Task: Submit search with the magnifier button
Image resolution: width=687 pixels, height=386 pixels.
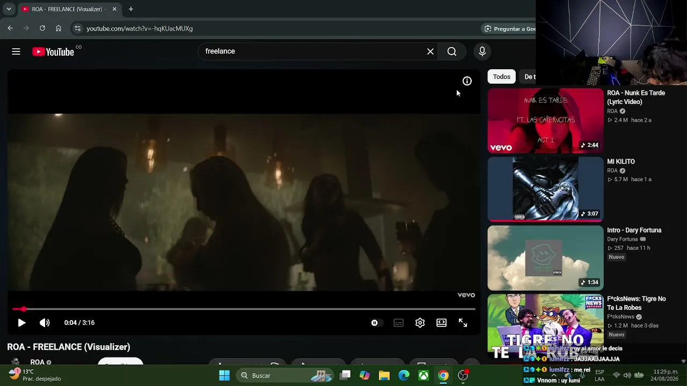Action: [452, 51]
